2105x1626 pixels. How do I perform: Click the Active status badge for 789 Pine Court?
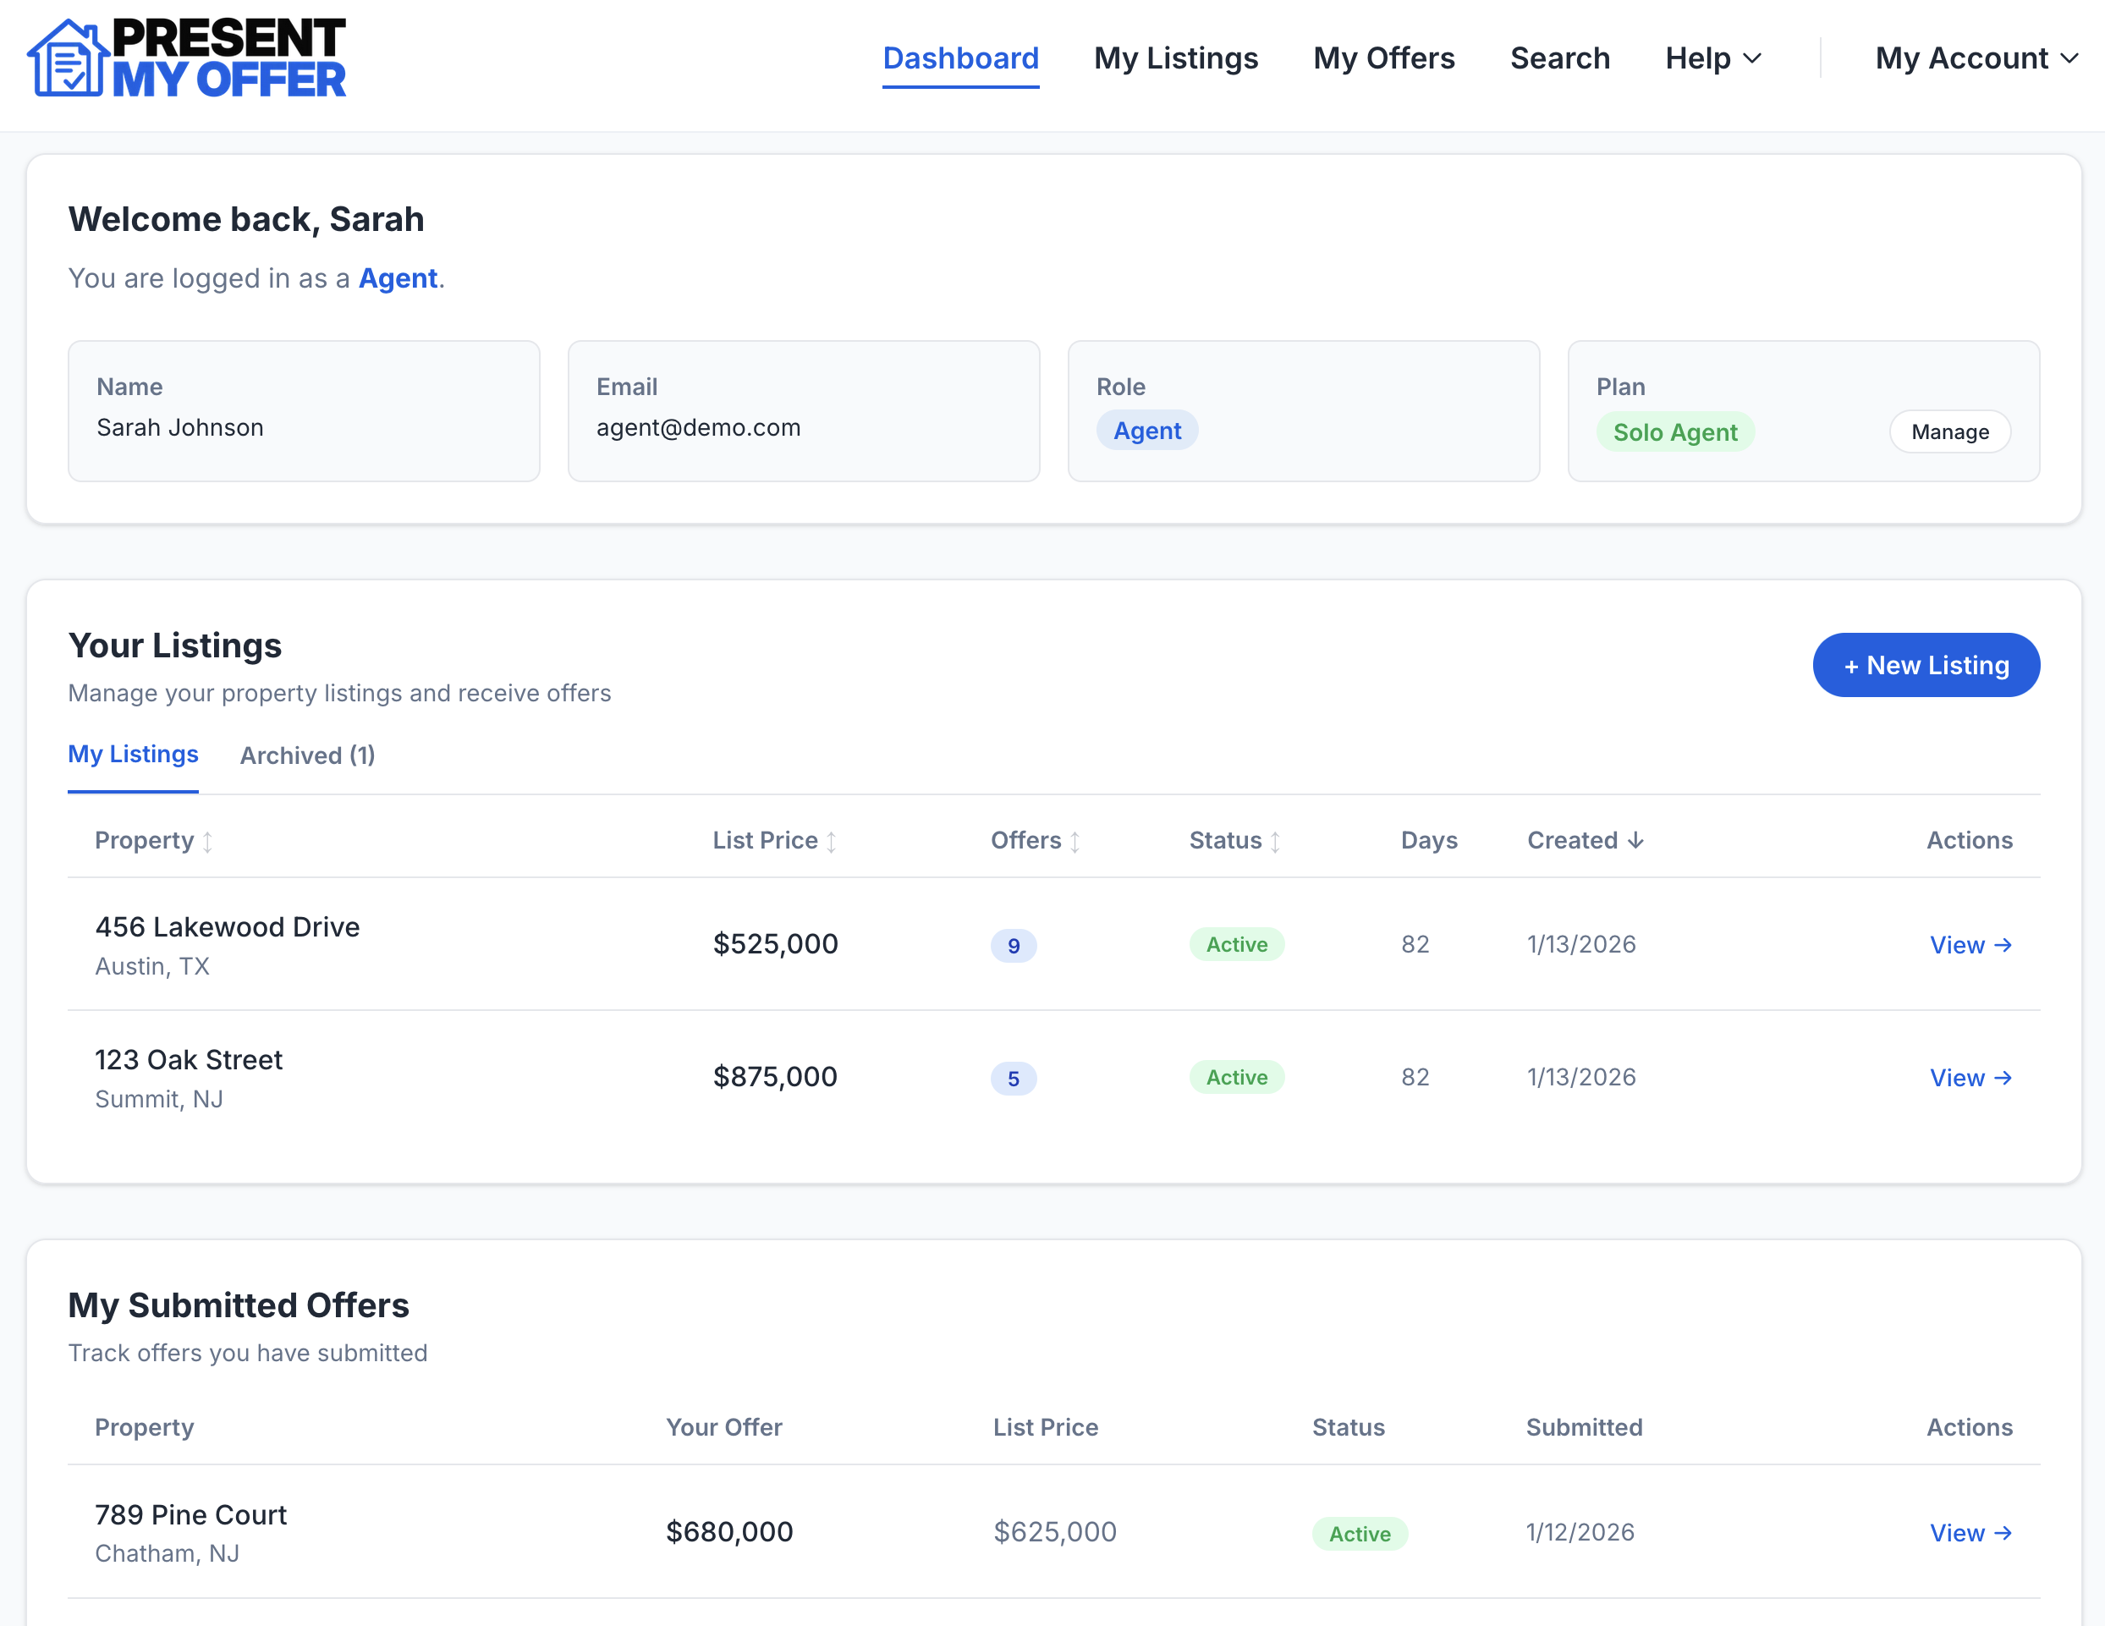[x=1360, y=1532]
